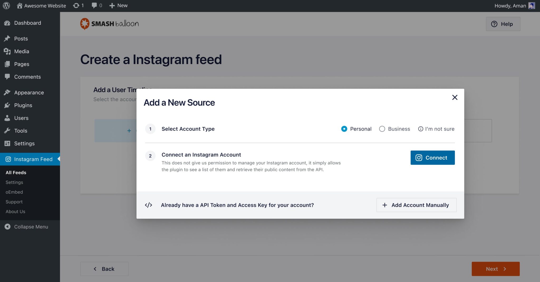
Task: Click the comments bubble icon in admin bar
Action: [x=94, y=6]
